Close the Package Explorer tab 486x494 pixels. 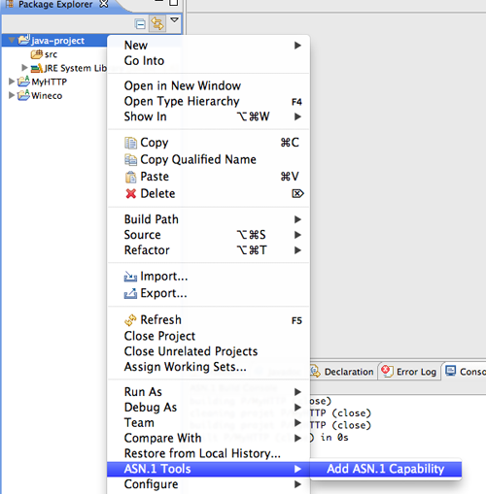coord(104,4)
